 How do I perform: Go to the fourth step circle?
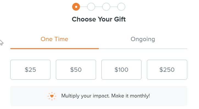121,7
